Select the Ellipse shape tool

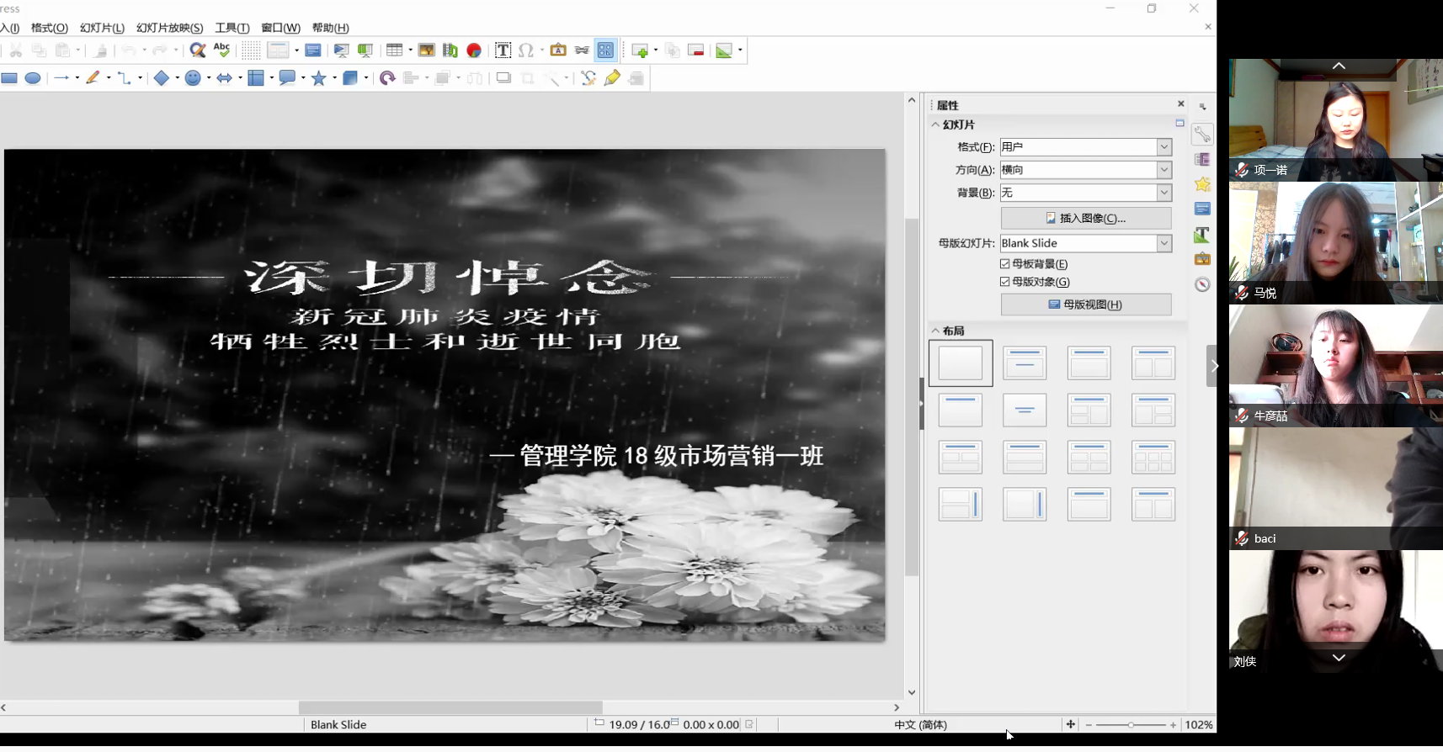pos(33,78)
